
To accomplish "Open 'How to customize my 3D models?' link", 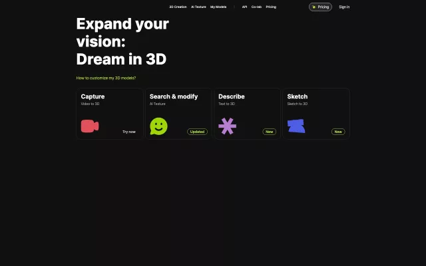I will coord(106,78).
